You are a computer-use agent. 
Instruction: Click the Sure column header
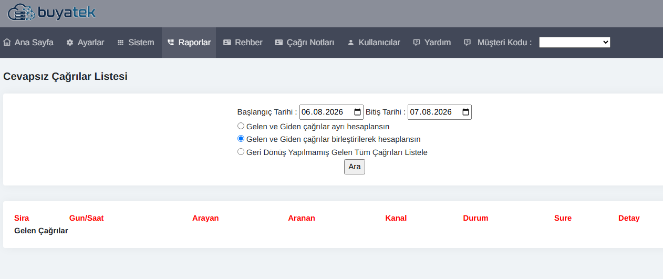point(563,218)
